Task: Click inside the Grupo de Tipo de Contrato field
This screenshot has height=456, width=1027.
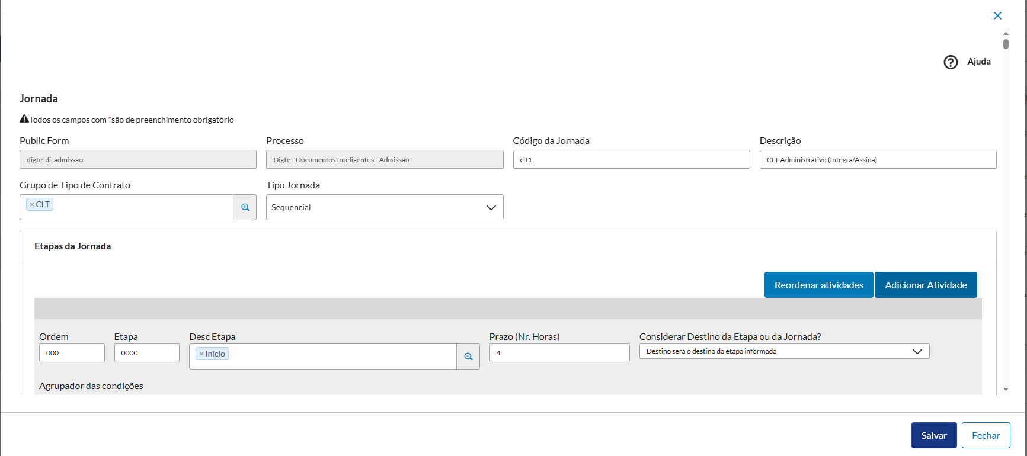Action: (126, 207)
